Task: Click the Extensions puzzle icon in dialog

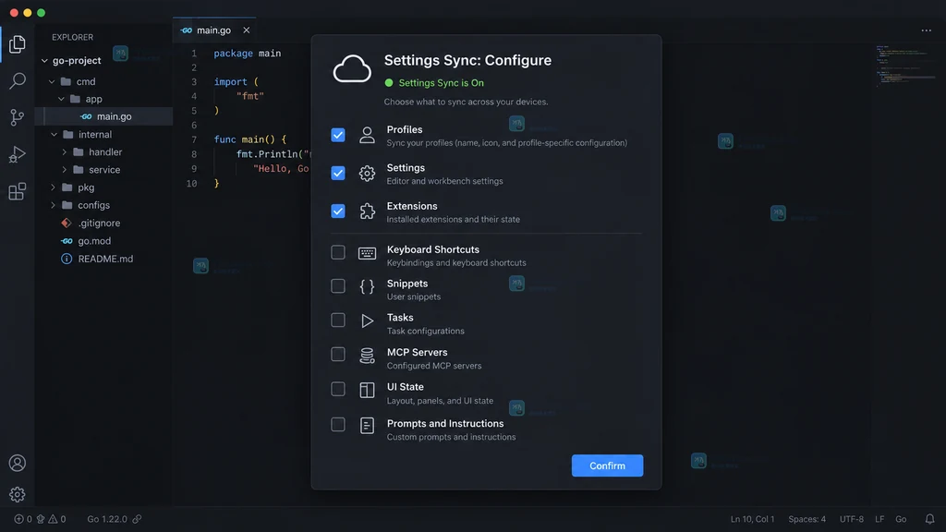Action: coord(367,212)
